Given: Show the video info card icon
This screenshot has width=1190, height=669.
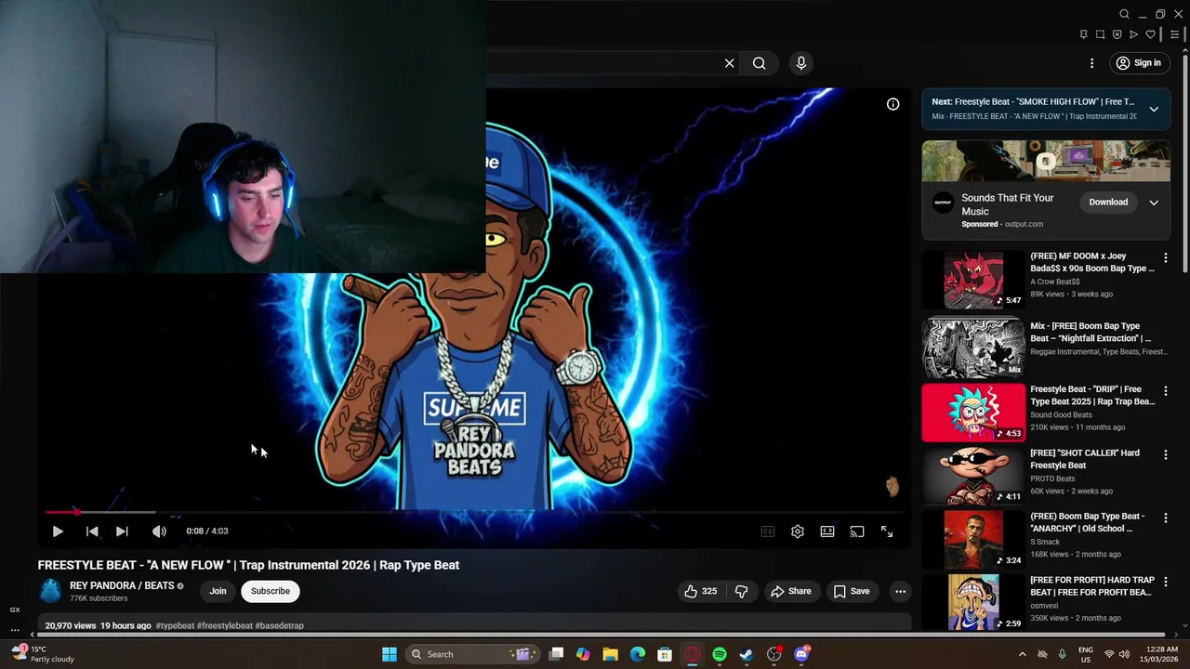Looking at the screenshot, I should [892, 104].
